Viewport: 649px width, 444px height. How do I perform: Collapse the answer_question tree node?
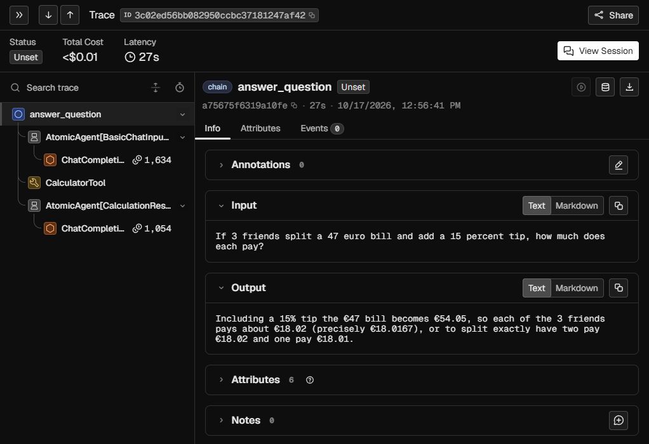pyautogui.click(x=182, y=115)
